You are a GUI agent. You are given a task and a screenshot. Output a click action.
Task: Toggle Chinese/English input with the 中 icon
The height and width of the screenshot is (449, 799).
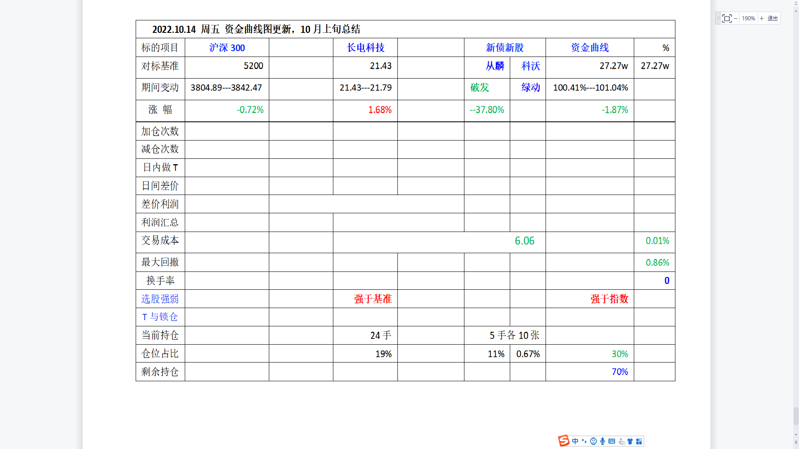(575, 441)
